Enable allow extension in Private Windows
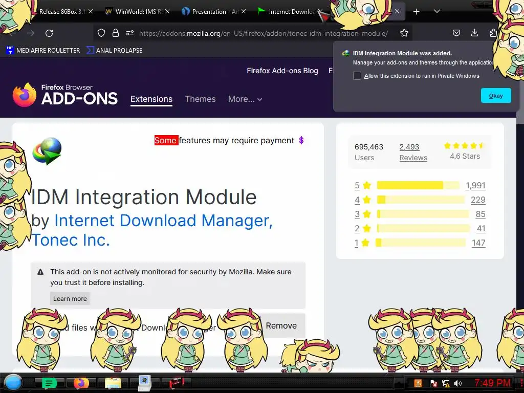This screenshot has width=524, height=393. pyautogui.click(x=357, y=76)
